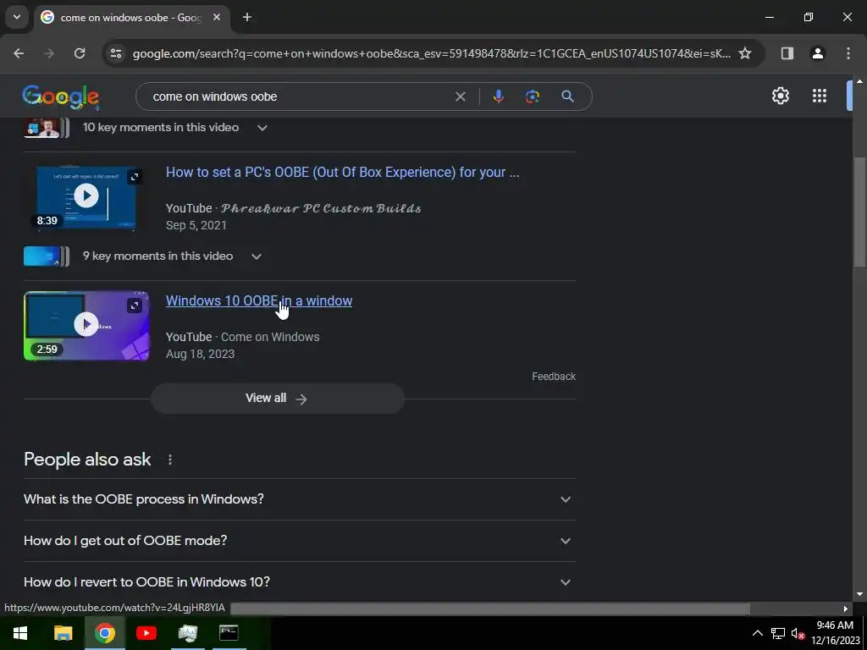Open the Chrome profile avatar icon

(817, 53)
